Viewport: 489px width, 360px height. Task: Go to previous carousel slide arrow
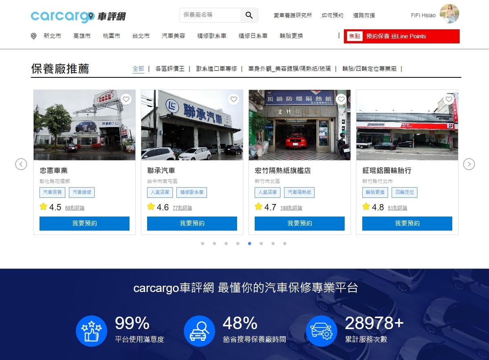[21, 164]
